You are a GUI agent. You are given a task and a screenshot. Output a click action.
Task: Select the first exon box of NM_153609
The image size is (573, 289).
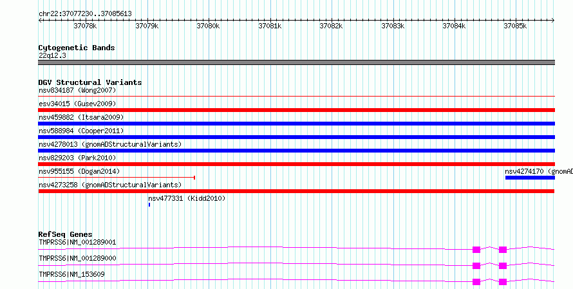point(476,282)
